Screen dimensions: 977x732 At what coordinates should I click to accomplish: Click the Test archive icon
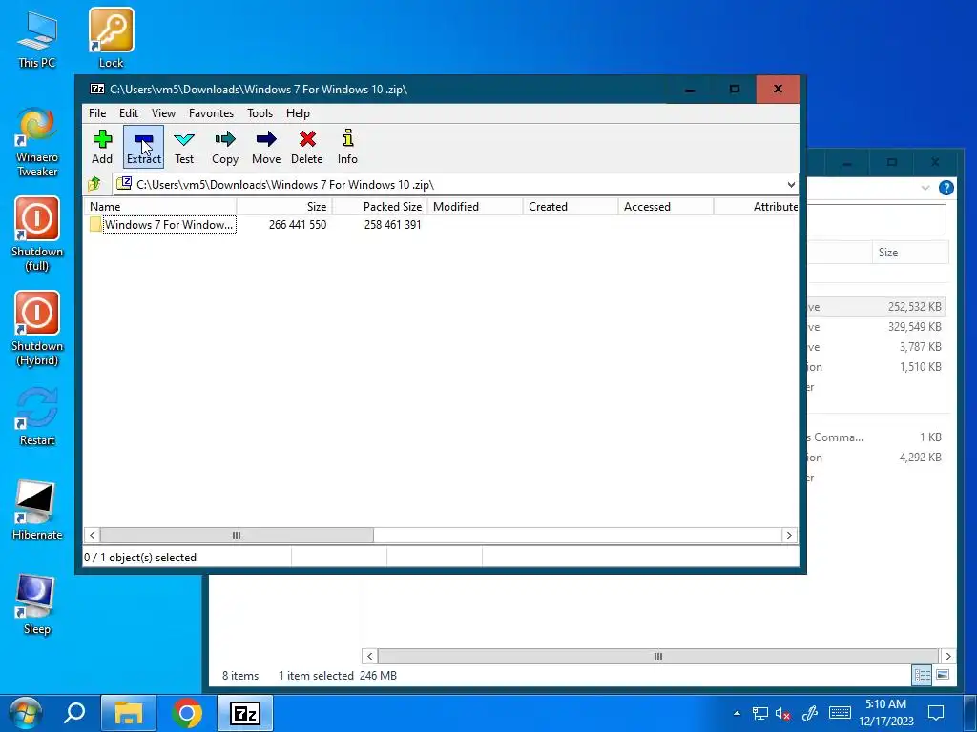[184, 147]
